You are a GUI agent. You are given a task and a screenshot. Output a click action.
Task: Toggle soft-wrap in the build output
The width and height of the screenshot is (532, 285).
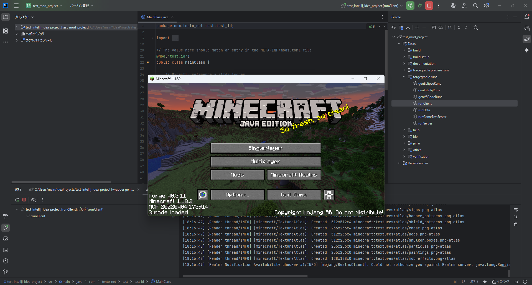point(515,209)
